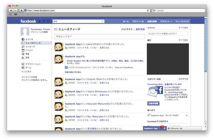Screen dimensions: 214x140
Task: Click もっと見る in the sidebar
Action: click(26, 71)
